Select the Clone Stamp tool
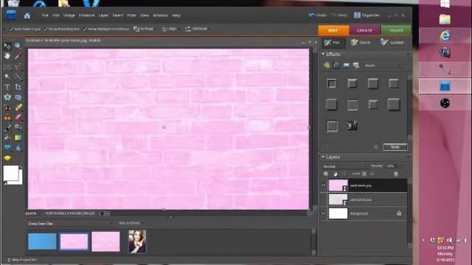The width and height of the screenshot is (472, 265). 7,118
